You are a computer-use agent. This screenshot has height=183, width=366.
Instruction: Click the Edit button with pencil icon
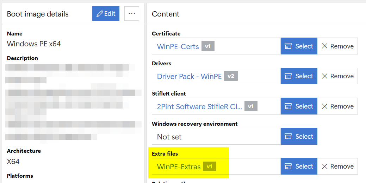(106, 14)
